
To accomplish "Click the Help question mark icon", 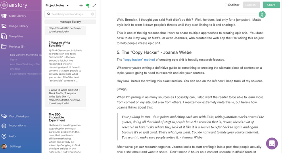I will tap(4, 136).
